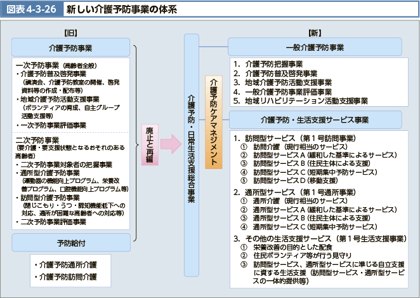
Task: Open the 一般介護予防事業 header
Action: [x=315, y=48]
